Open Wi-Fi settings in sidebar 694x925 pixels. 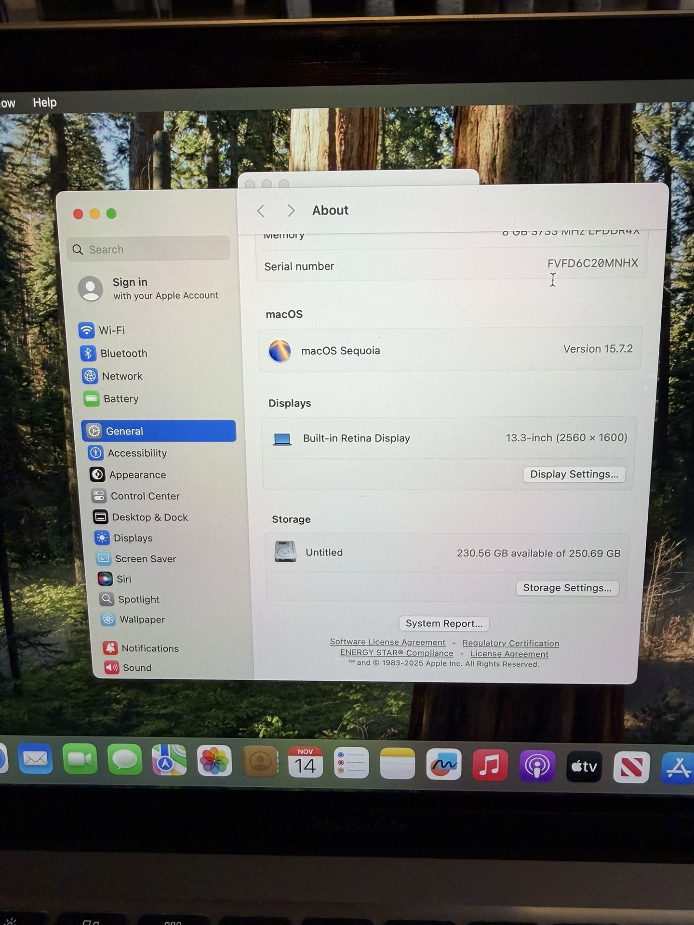tap(102, 330)
